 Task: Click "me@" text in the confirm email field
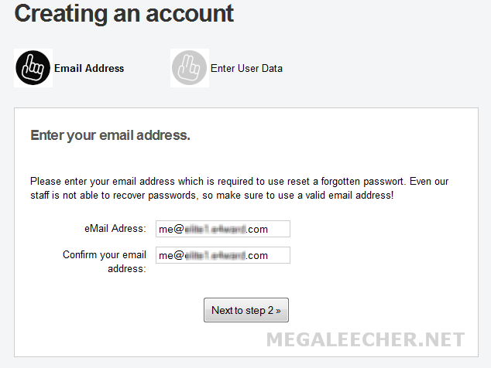[171, 255]
